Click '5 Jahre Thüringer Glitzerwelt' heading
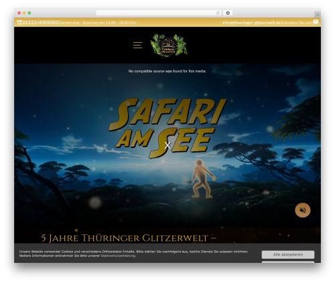The height and width of the screenshot is (283, 335). tap(129, 238)
